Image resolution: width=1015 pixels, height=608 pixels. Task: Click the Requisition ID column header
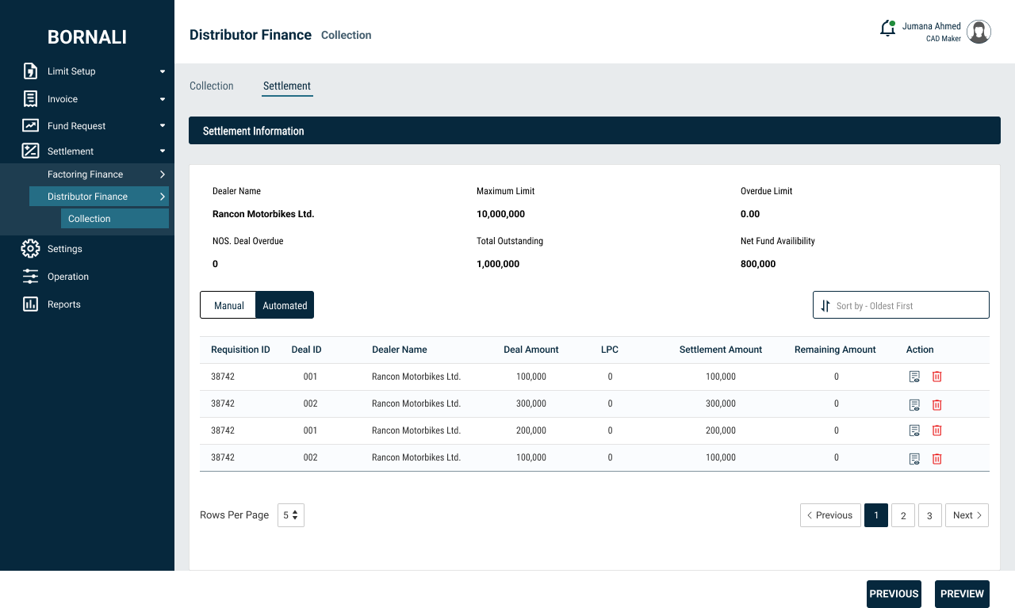[x=240, y=350]
